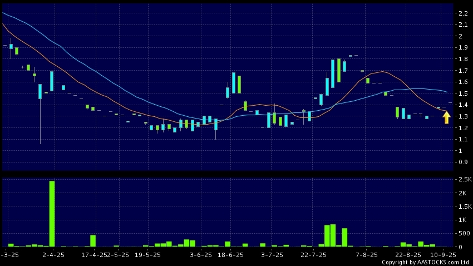Click the 1.6 price axis label
The width and height of the screenshot is (473, 266).
pyautogui.click(x=463, y=82)
